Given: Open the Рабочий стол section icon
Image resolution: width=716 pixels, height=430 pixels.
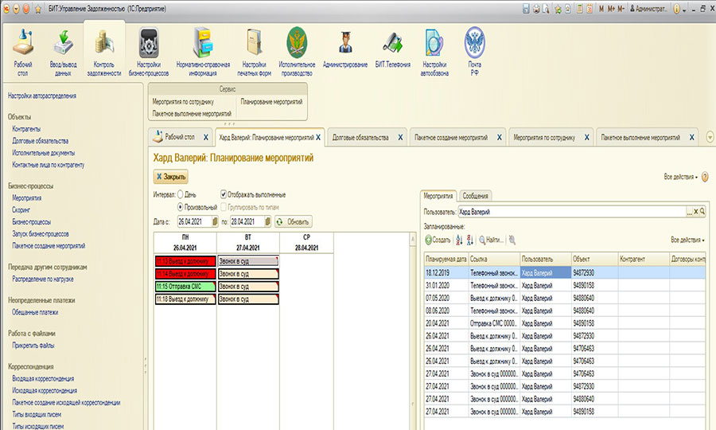Looking at the screenshot, I should click(23, 43).
